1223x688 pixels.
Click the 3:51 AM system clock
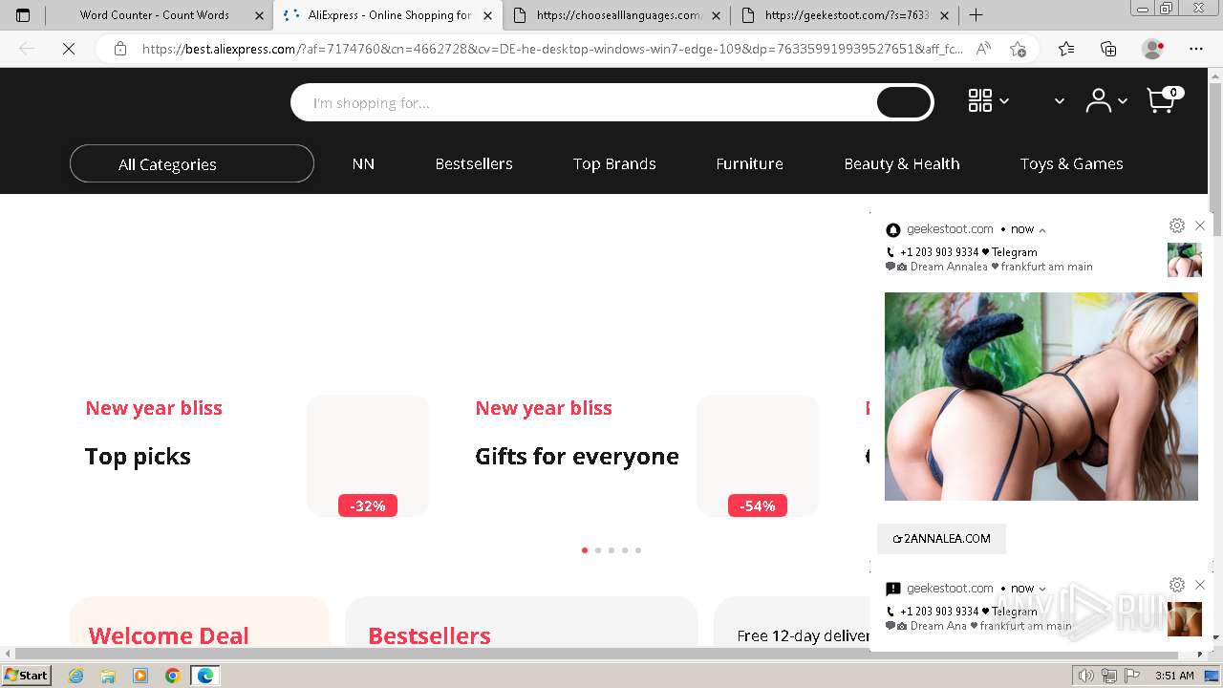[x=1174, y=676]
